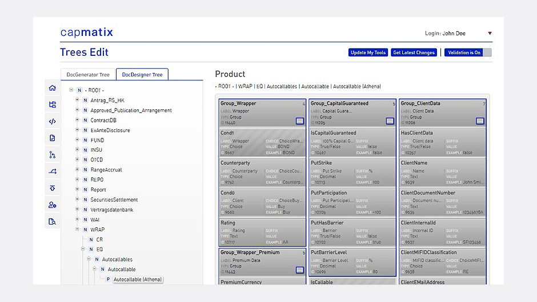The height and width of the screenshot is (302, 537).
Task: Switch to the DocGenerator Tree tab
Action: pos(89,75)
